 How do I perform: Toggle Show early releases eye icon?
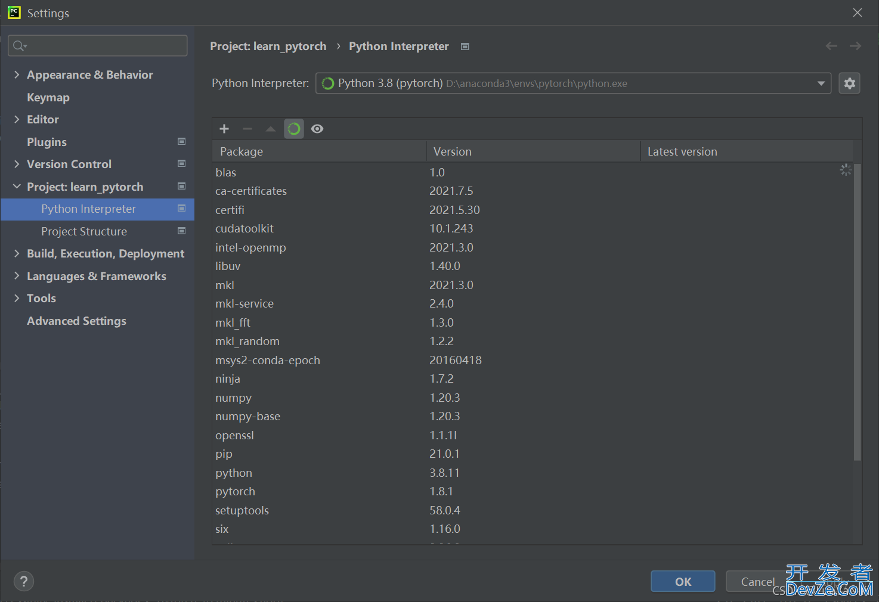tap(317, 129)
